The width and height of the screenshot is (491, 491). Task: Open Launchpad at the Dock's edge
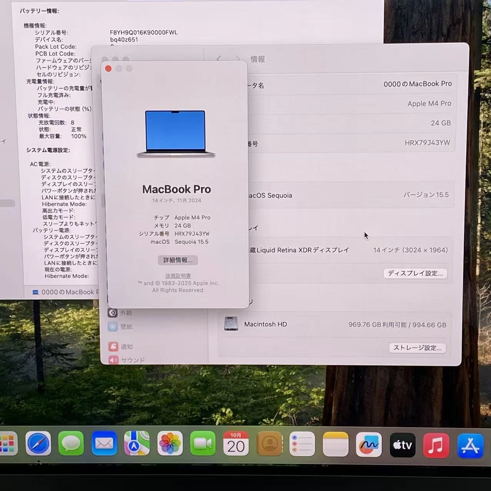pyautogui.click(x=8, y=443)
